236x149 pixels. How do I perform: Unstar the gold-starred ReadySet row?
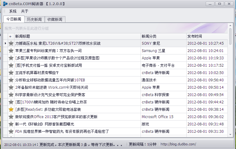point(11,110)
